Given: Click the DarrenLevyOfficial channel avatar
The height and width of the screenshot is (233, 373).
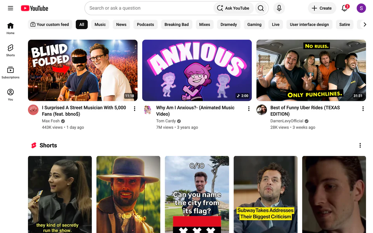Looking at the screenshot, I should tap(261, 110).
